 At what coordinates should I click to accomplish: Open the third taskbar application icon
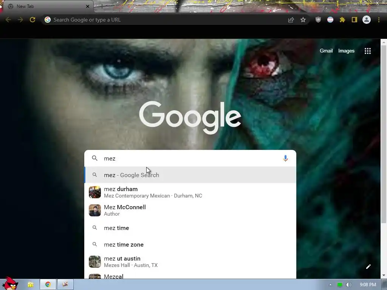point(65,285)
